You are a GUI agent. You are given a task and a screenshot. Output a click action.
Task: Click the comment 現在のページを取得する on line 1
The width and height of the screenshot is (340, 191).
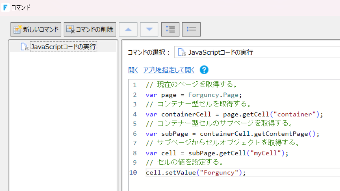pyautogui.click(x=192, y=85)
